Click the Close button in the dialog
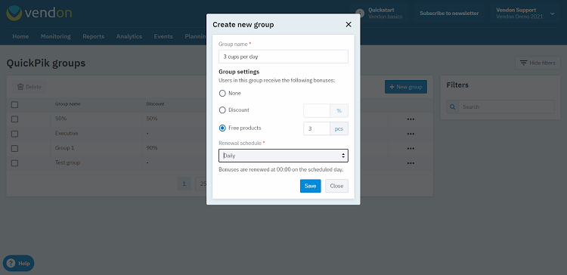Viewport: 567px width, 275px height. pyautogui.click(x=336, y=186)
